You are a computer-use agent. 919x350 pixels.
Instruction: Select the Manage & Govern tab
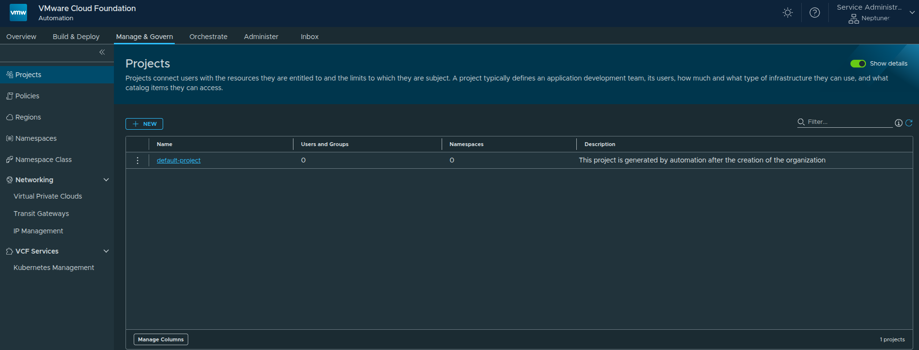coord(144,37)
